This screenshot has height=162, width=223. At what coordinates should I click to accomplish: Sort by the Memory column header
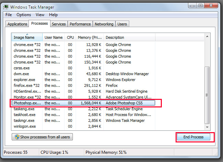pyautogui.click(x=89, y=37)
